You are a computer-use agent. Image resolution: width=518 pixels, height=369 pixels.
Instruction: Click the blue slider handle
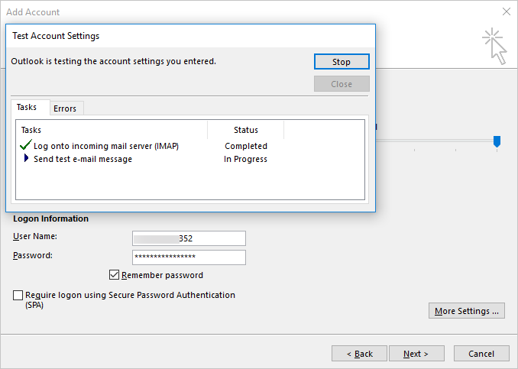[497, 141]
